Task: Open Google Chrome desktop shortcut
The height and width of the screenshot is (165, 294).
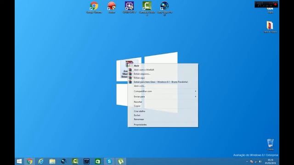Action: 94,8
